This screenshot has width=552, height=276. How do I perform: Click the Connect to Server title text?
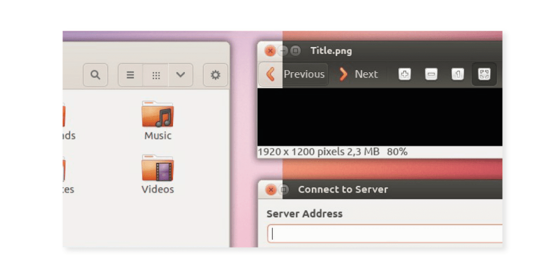[343, 189]
